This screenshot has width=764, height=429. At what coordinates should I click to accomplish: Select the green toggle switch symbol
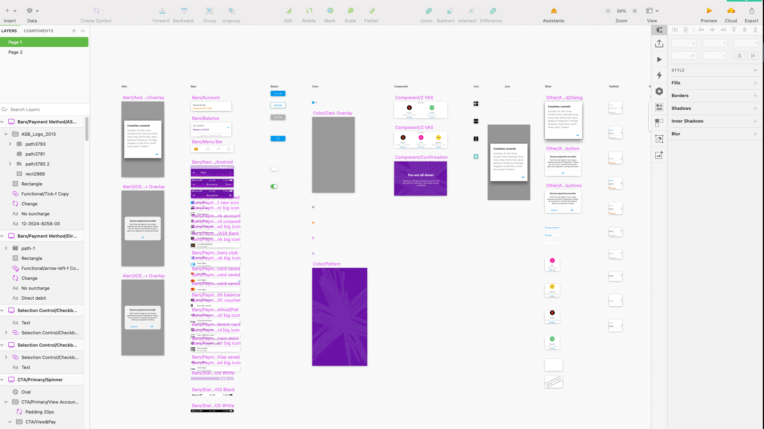[274, 186]
